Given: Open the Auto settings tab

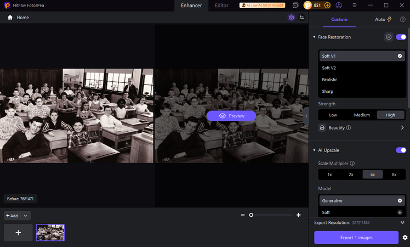Looking at the screenshot, I should tap(383, 19).
